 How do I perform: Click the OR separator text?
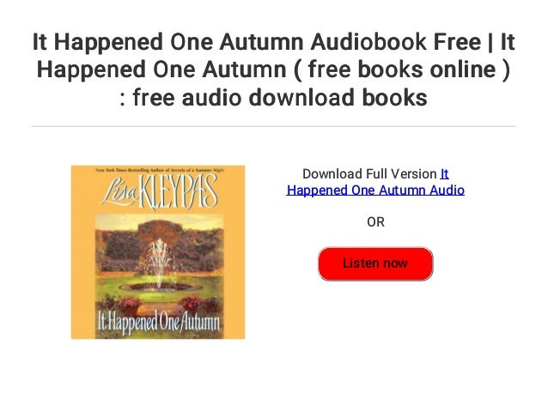click(x=375, y=222)
